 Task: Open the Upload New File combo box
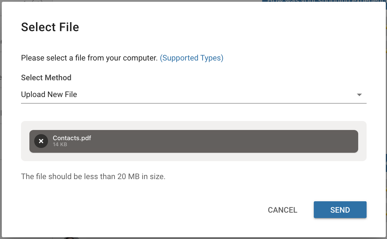(x=180, y=95)
